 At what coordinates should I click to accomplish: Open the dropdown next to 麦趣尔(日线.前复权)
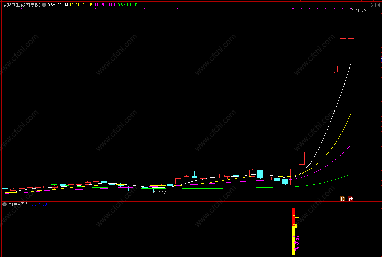pos(44,5)
